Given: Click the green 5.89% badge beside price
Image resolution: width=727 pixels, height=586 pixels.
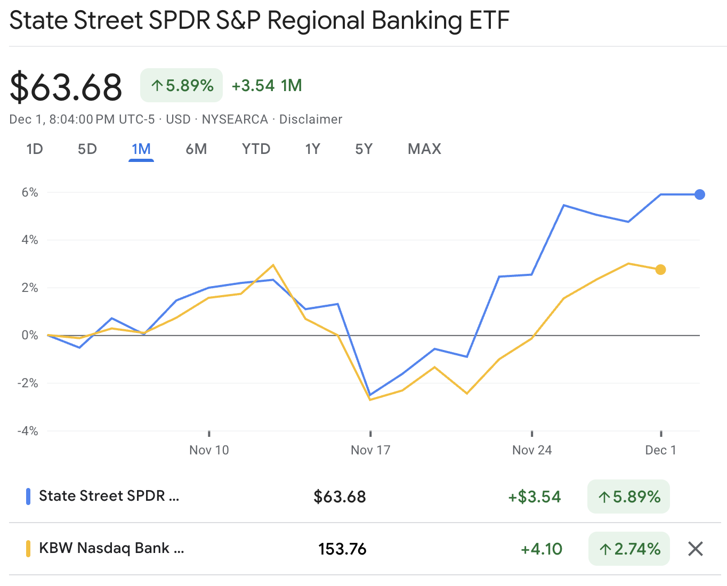Looking at the screenshot, I should (181, 85).
